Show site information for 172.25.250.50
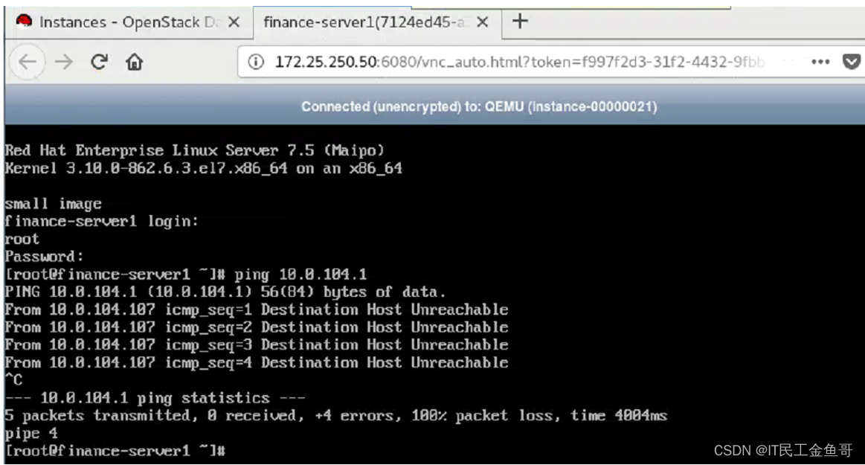 255,62
